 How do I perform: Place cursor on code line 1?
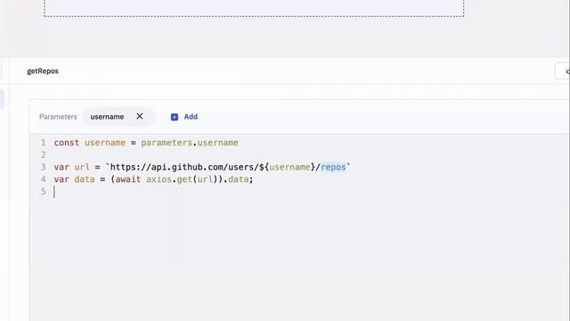tap(146, 143)
